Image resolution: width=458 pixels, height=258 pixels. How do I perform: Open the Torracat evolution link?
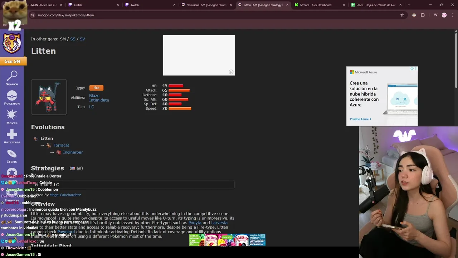click(61, 145)
